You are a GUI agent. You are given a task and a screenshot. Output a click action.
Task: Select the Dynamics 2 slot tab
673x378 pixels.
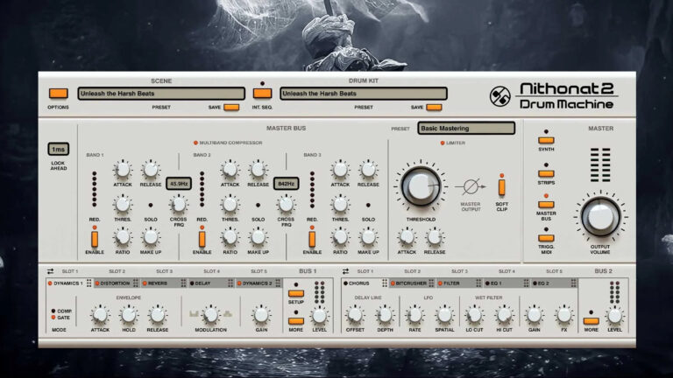(x=259, y=283)
